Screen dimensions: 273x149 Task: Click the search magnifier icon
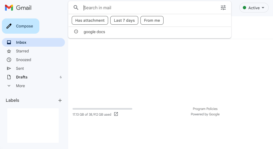coord(76,8)
